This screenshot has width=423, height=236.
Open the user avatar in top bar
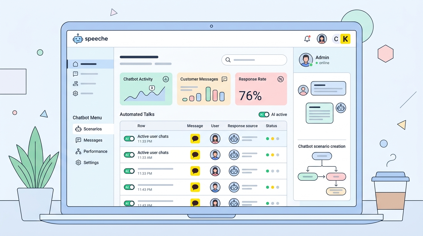(322, 39)
